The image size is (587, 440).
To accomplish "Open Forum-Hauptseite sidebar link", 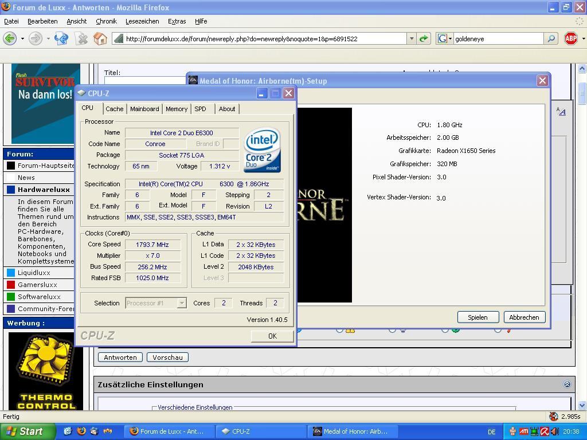I will [x=46, y=166].
